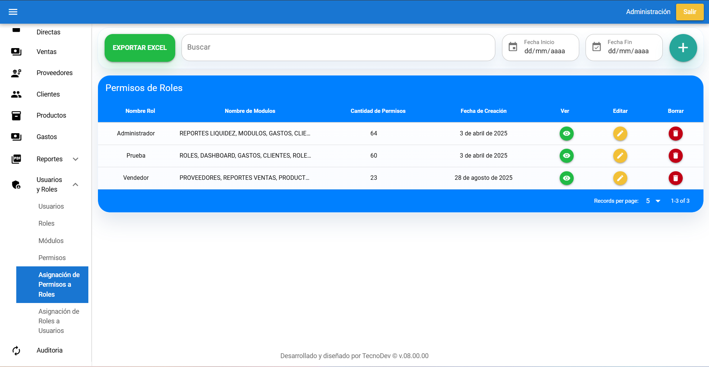Click the Buscar search field

(338, 47)
